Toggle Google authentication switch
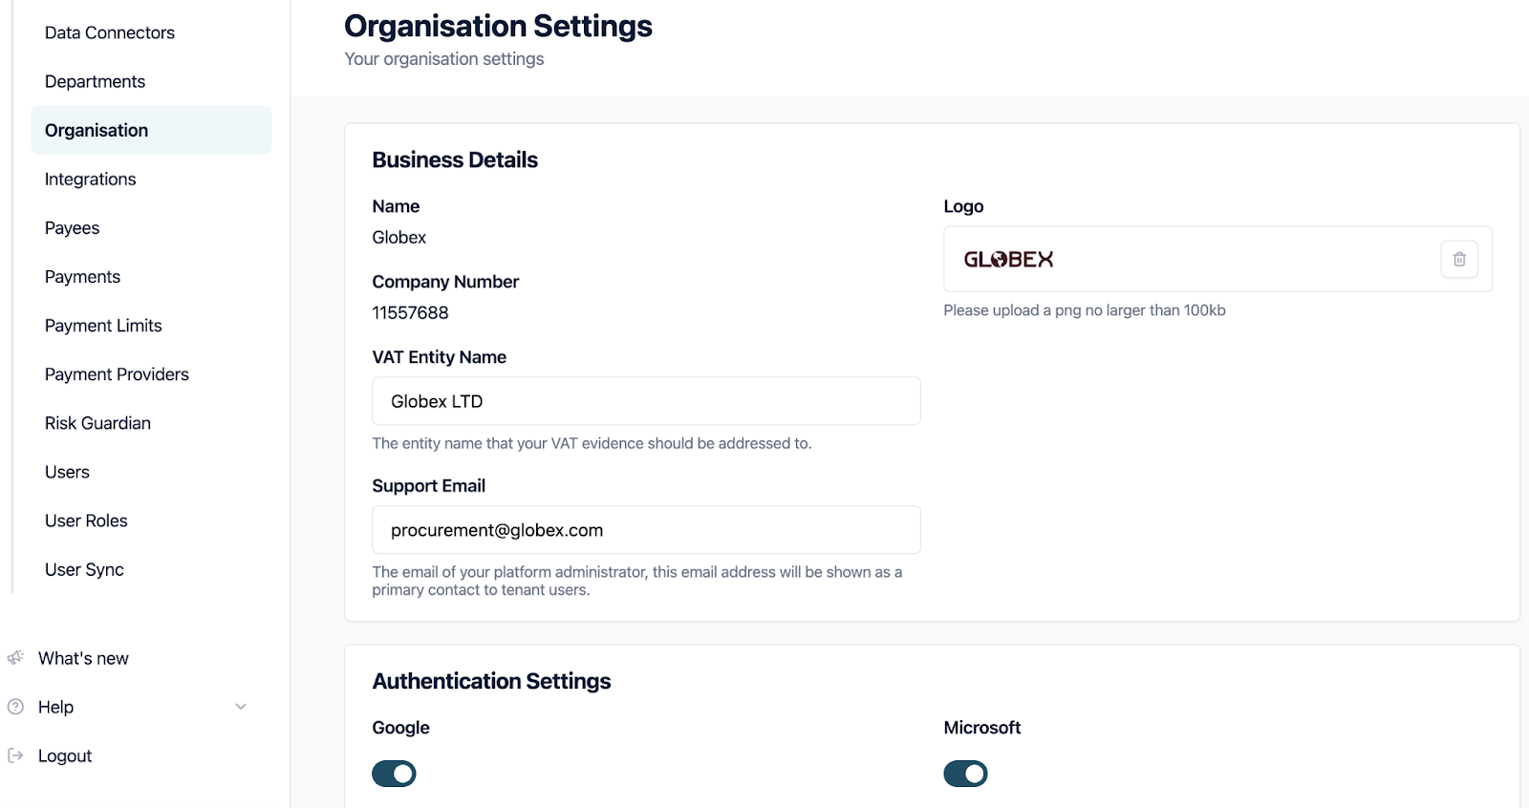1529x808 pixels. pyautogui.click(x=394, y=774)
